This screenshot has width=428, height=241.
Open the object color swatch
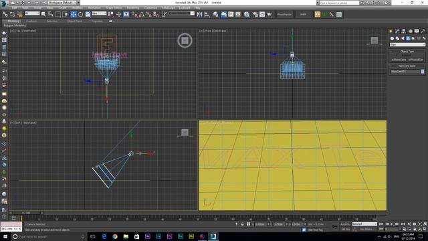point(423,72)
